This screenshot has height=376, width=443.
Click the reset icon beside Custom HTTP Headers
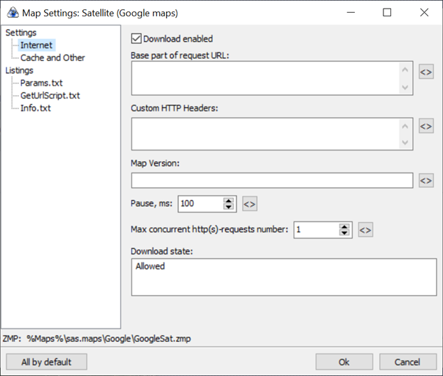pos(425,126)
